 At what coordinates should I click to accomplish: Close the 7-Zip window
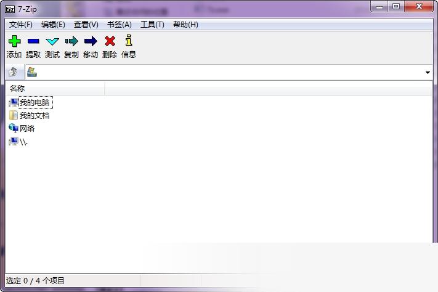click(x=419, y=6)
